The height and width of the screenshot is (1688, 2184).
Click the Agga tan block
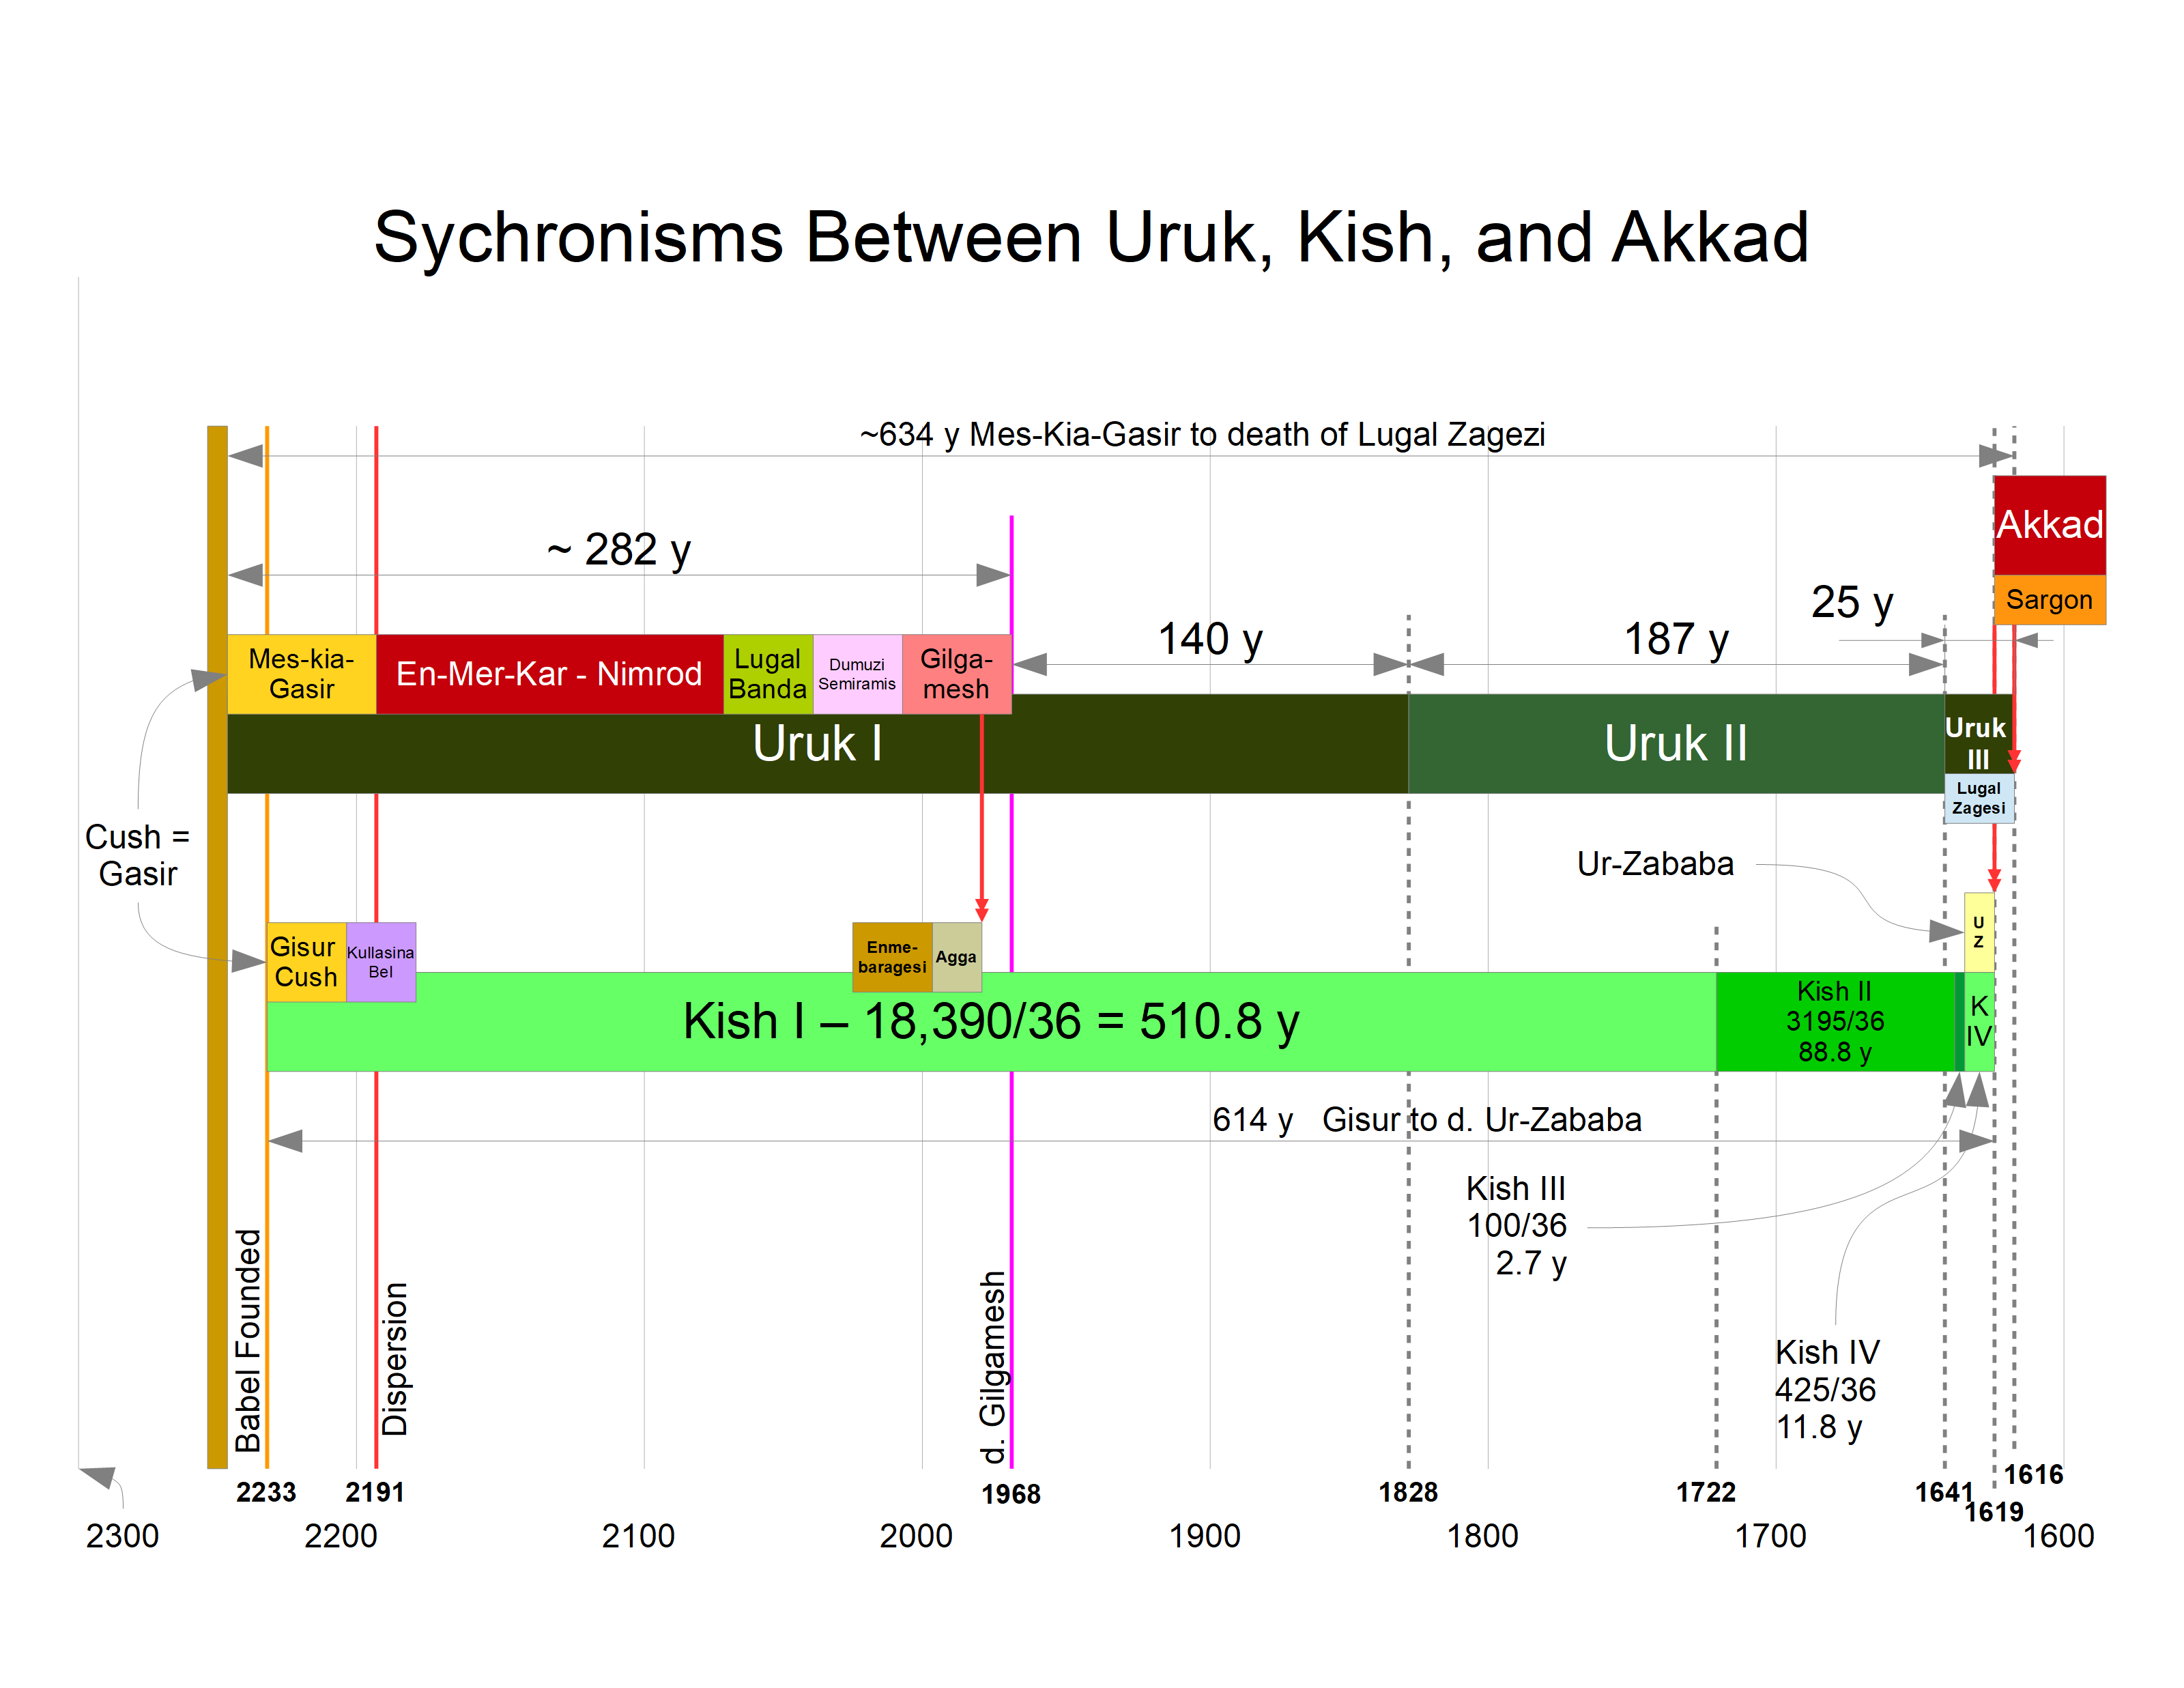[x=956, y=957]
